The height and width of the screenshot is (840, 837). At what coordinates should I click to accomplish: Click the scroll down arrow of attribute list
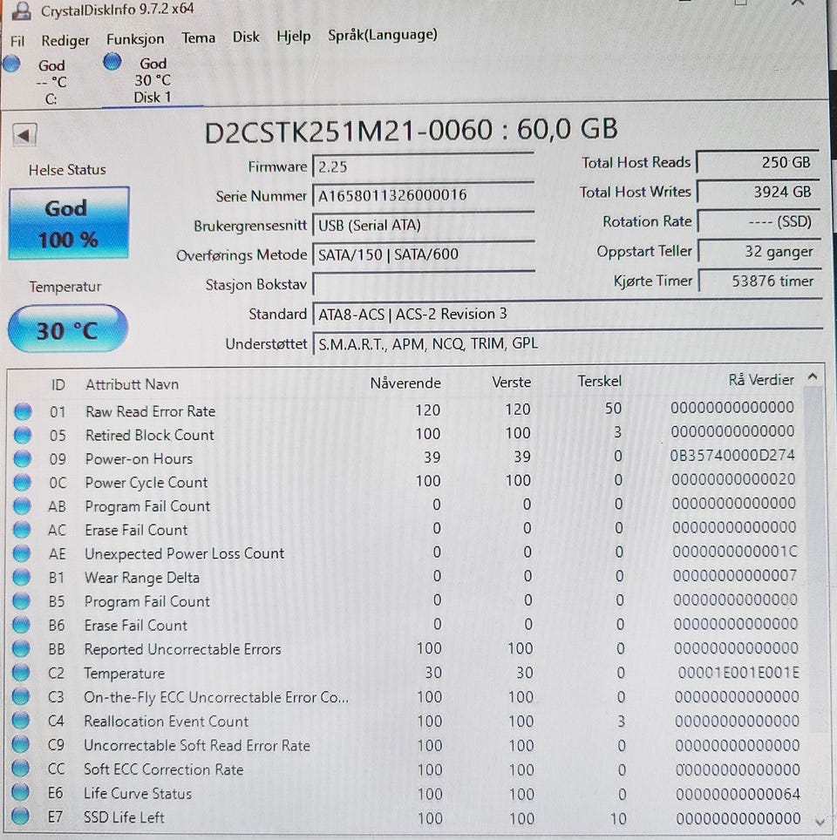(819, 822)
